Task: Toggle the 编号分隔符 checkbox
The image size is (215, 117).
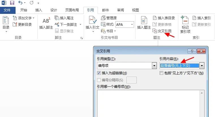Action: [x=99, y=80]
